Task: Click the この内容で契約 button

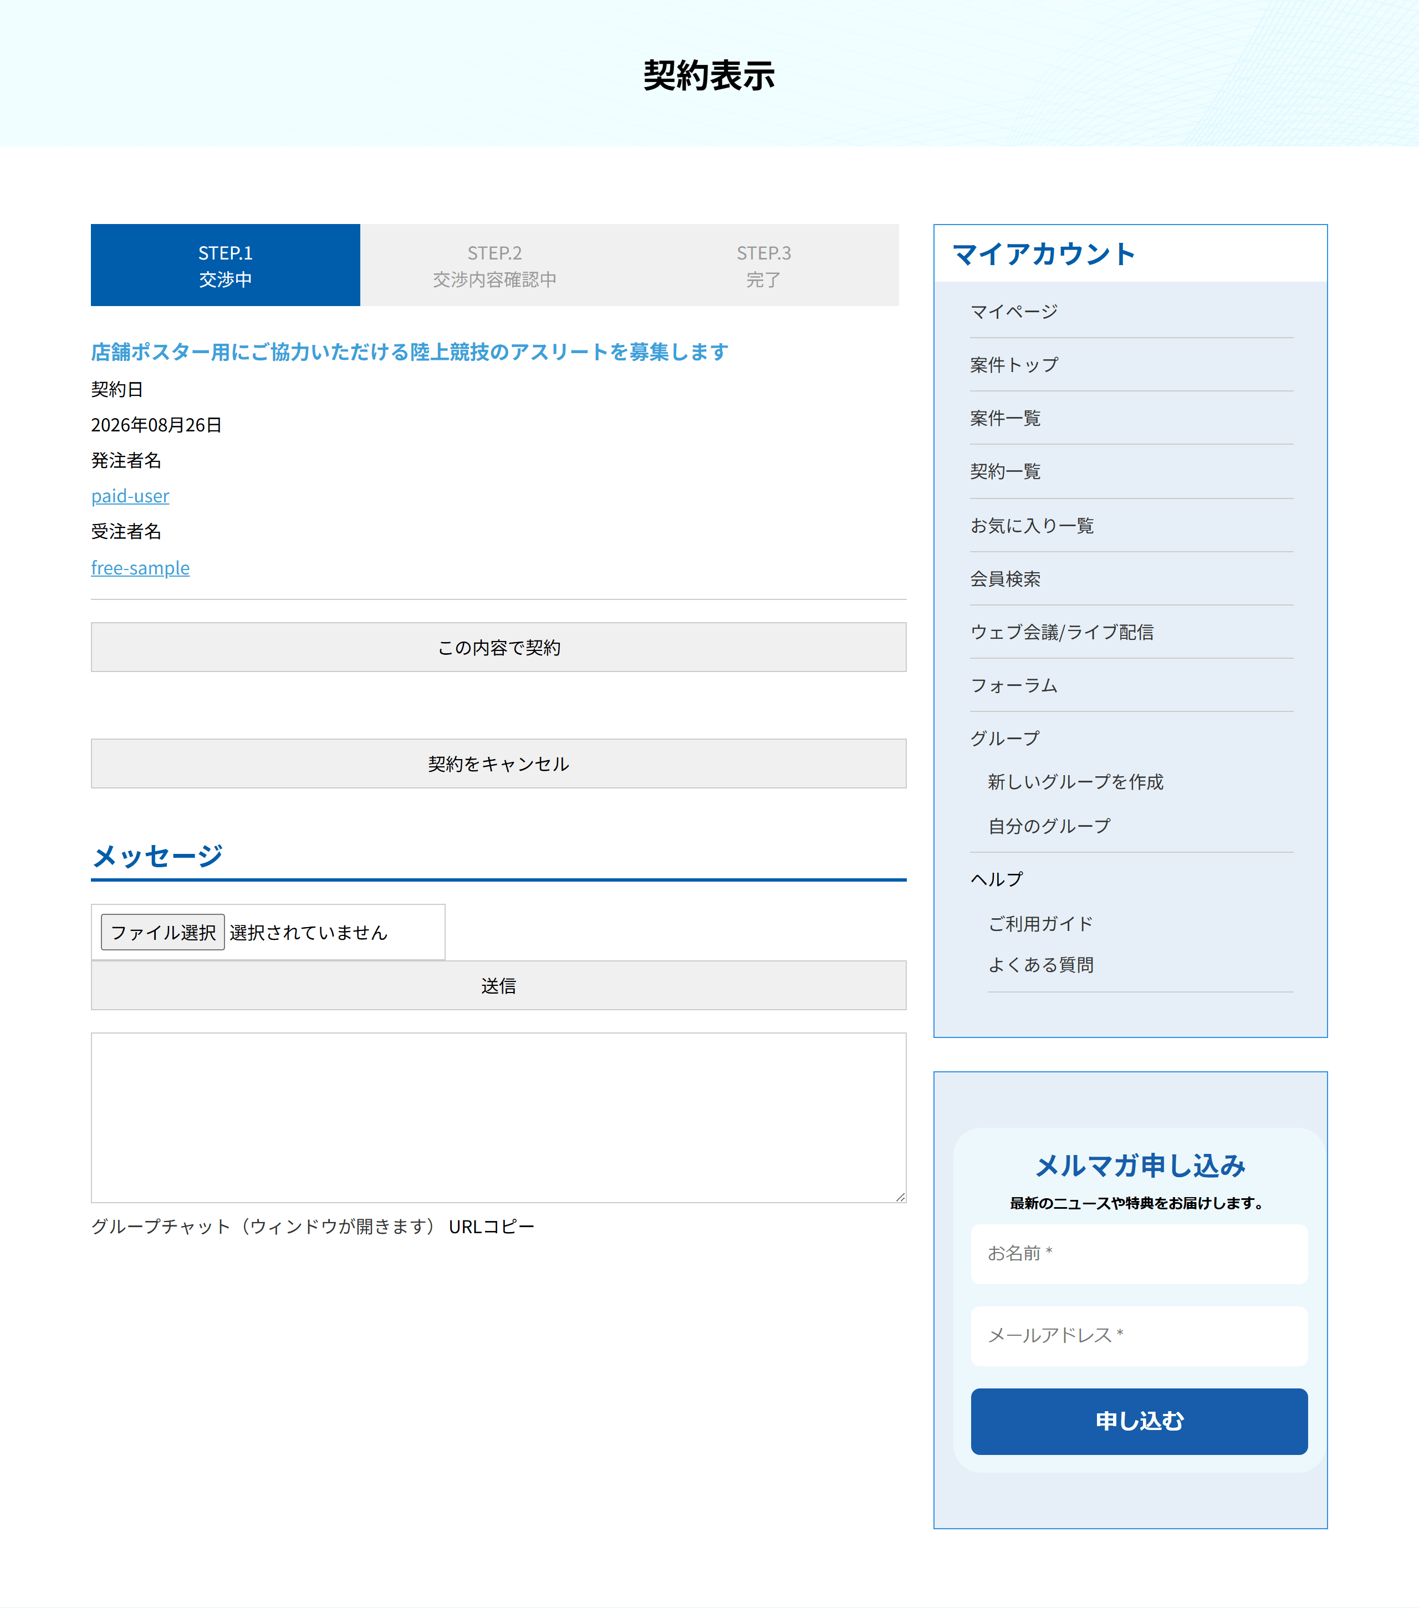Action: tap(499, 648)
